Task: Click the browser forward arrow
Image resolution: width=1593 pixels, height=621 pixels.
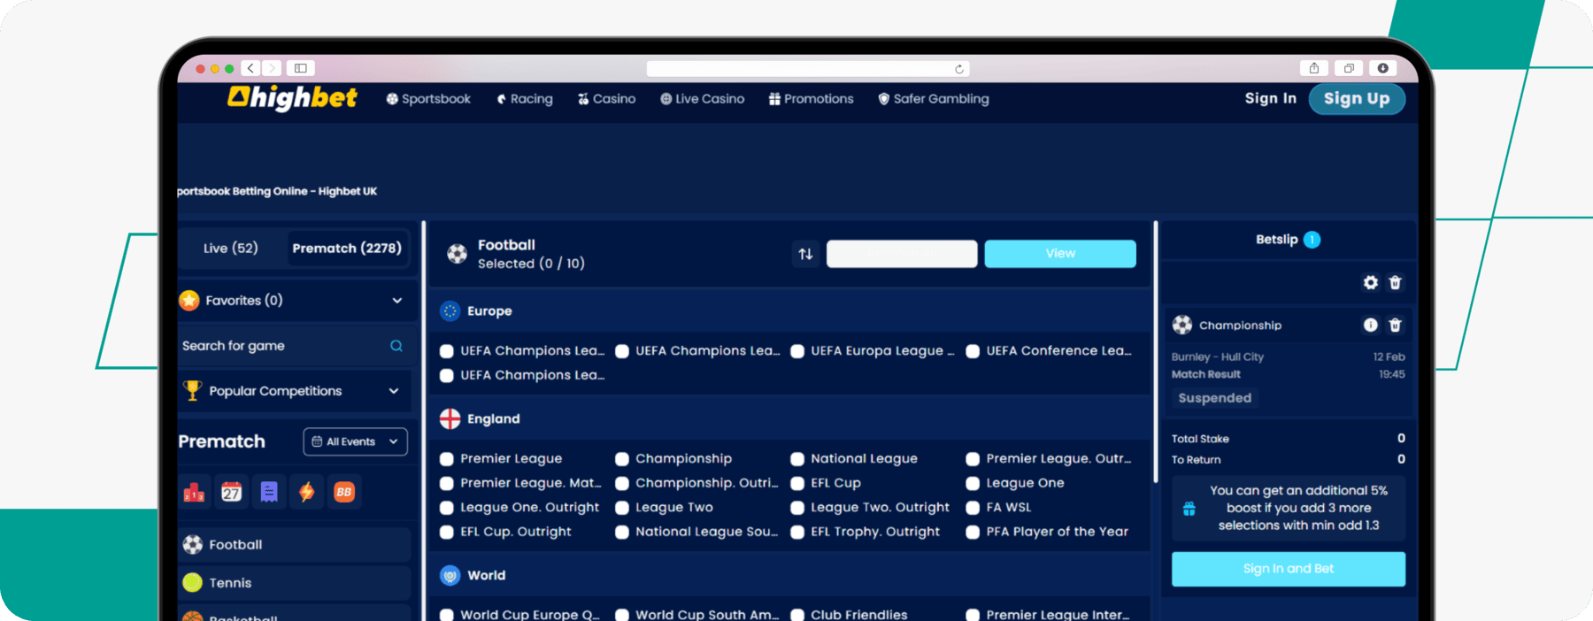Action: (x=272, y=68)
